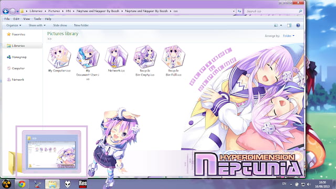Viewport: 336px width, 189px height.
Task: Open the foobar2000 alien-head taskbar icon
Action: 68,184
